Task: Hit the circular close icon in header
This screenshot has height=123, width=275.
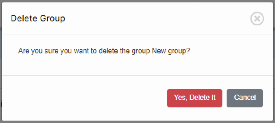Action: 257,19
